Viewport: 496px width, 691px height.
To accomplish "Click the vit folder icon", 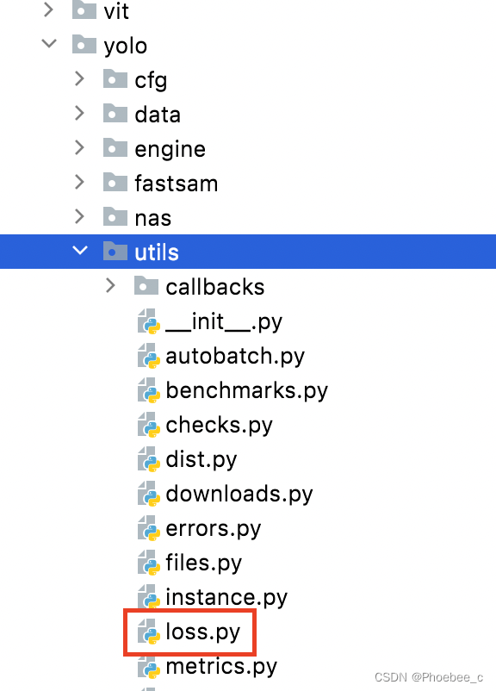I will point(84,9).
